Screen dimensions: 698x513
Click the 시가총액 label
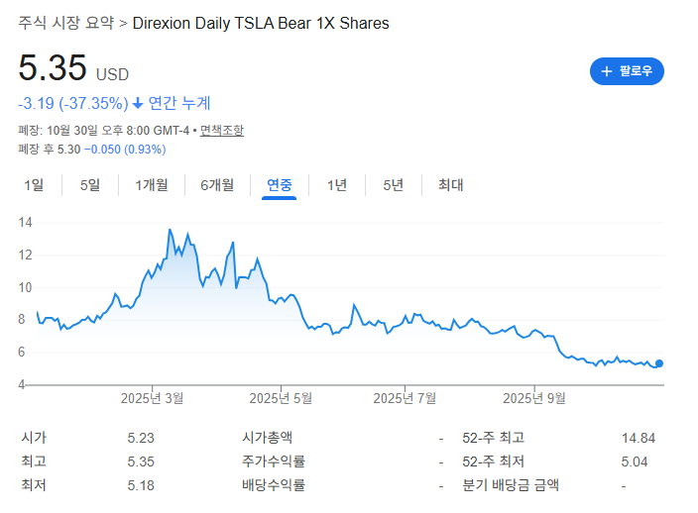click(x=267, y=438)
